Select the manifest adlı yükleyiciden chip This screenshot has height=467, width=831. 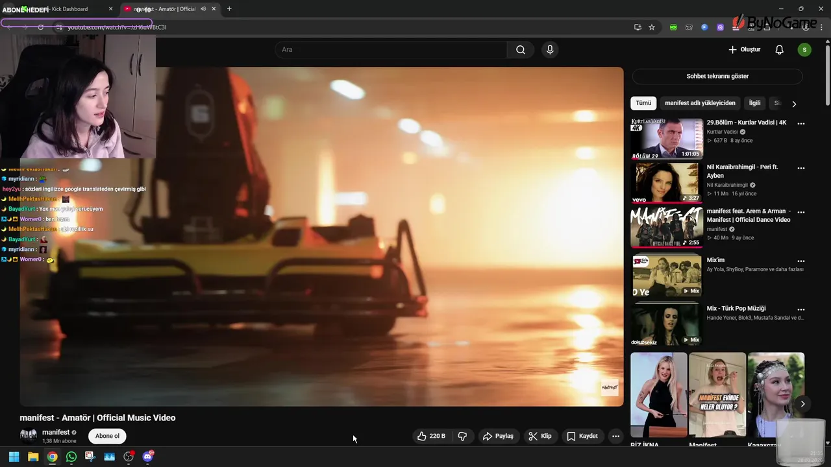point(700,103)
